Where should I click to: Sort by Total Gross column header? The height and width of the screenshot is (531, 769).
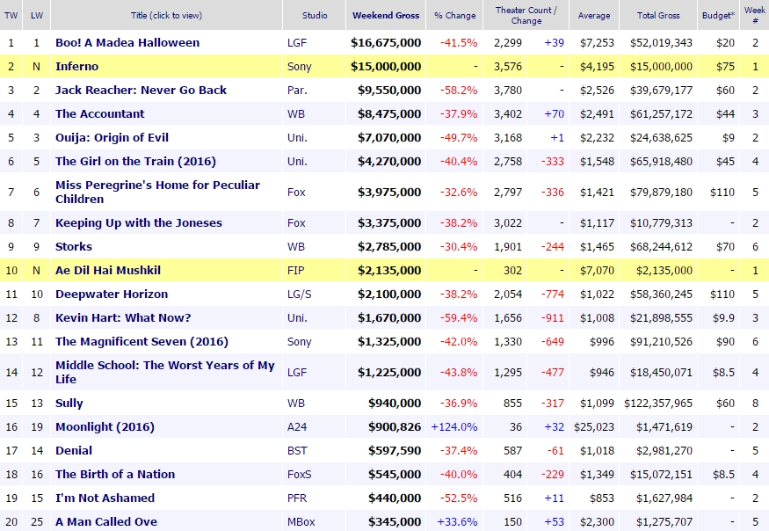click(658, 15)
